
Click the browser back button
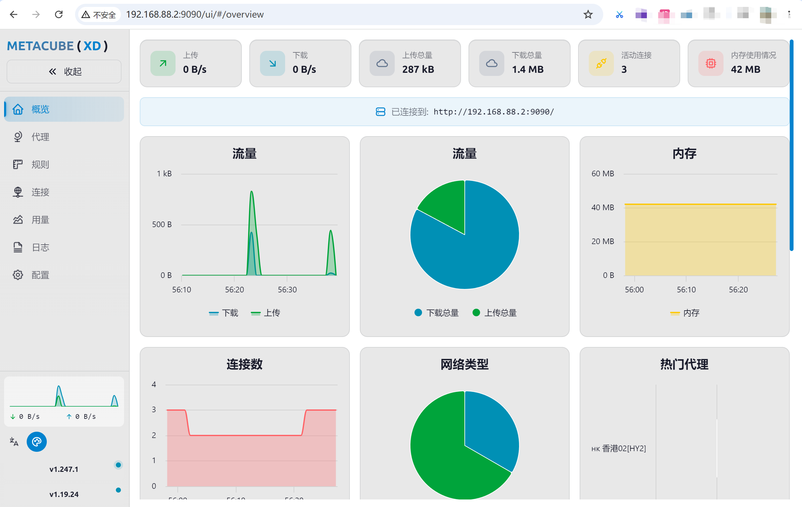pyautogui.click(x=14, y=14)
